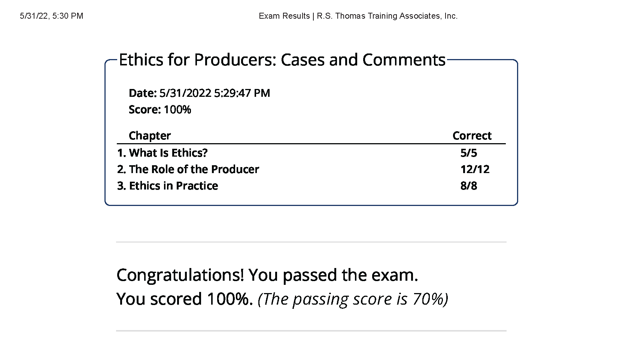Click the Exam Results page title header
626x351 pixels.
(x=284, y=16)
